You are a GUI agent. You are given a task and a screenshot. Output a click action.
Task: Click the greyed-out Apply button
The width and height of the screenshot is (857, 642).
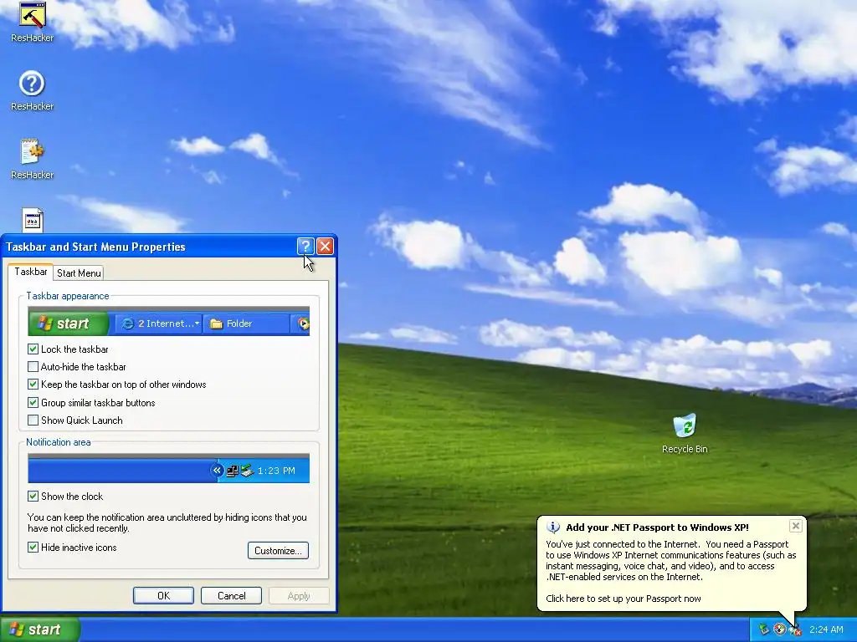pyautogui.click(x=299, y=595)
